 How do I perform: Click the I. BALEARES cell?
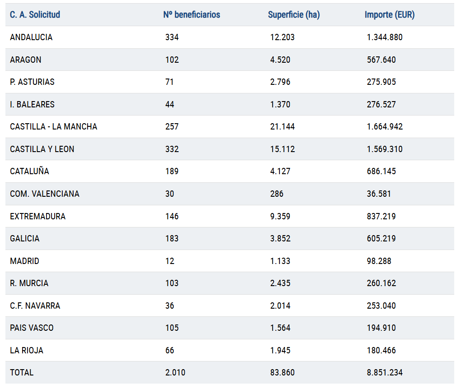(32, 104)
